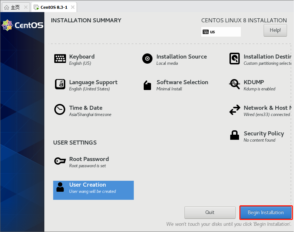
Task: Open the Installation Source disc icon
Action: [x=147, y=59]
